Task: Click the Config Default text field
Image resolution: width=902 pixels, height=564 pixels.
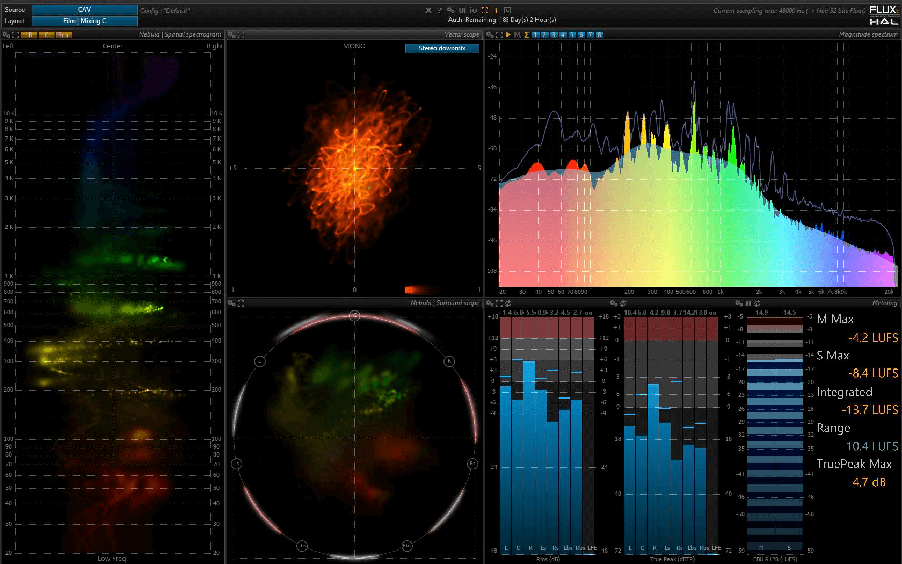Action: (x=165, y=11)
